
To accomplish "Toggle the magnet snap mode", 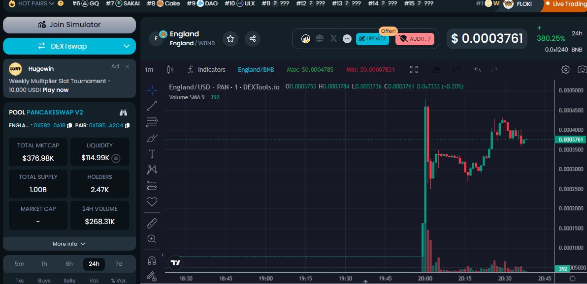I will (x=152, y=260).
